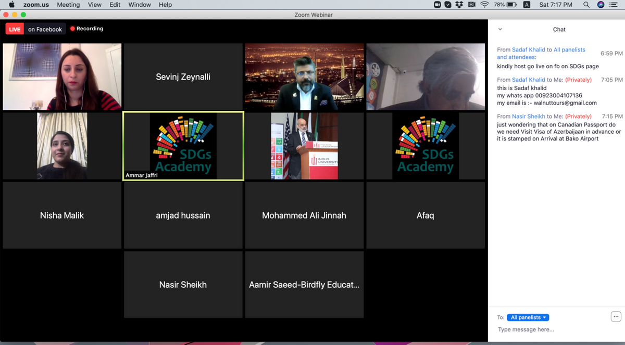
Task: Click the battery status icon
Action: tap(511, 5)
